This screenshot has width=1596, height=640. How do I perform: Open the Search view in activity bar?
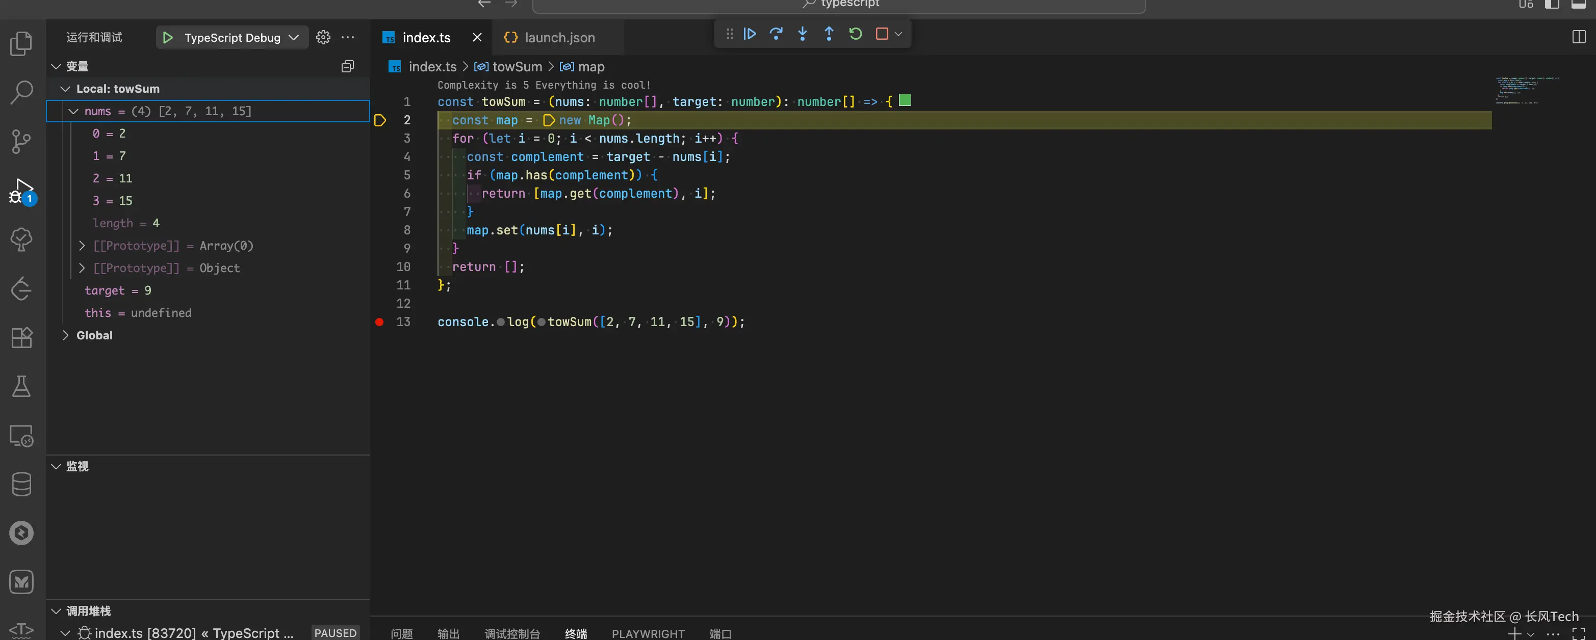click(22, 93)
